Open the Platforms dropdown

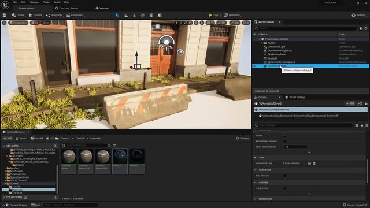232,16
